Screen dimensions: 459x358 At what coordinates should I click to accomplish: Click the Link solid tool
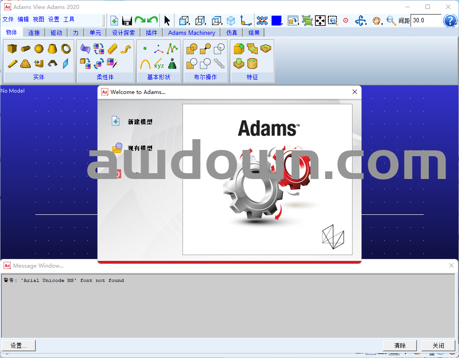pyautogui.click(x=12, y=63)
